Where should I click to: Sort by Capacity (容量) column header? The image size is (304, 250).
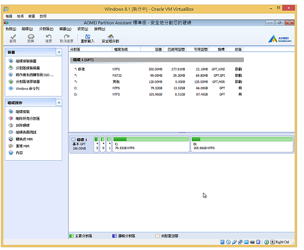coord(152,49)
